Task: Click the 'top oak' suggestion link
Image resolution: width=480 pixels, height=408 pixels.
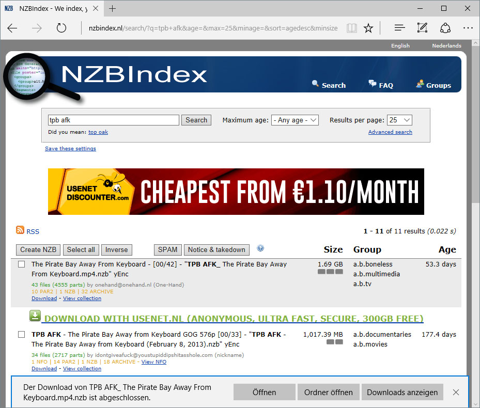Action: point(98,132)
